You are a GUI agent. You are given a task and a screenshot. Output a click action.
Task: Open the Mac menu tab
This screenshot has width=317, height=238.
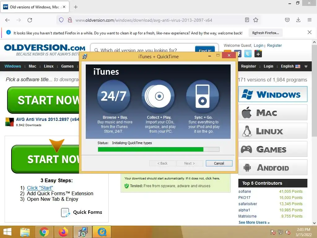pyautogui.click(x=32, y=66)
